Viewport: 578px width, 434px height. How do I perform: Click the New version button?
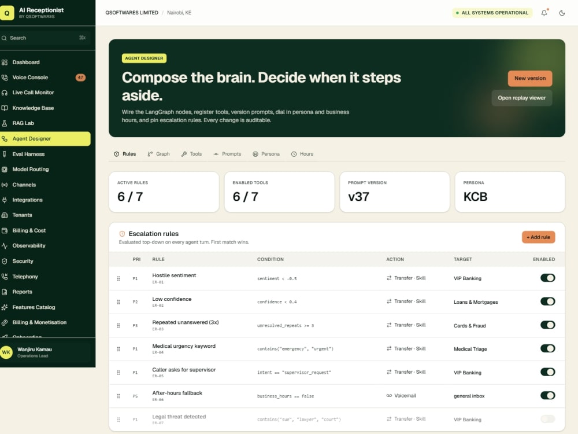click(x=529, y=78)
